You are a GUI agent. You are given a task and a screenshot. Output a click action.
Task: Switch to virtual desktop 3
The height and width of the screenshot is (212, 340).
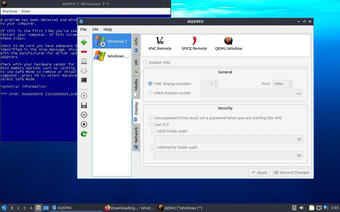(25, 208)
